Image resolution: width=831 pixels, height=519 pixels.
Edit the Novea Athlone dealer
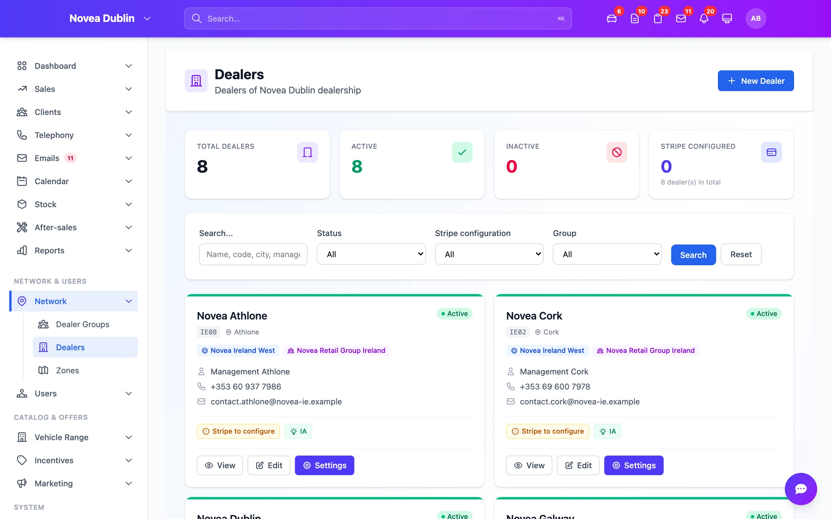[269, 465]
